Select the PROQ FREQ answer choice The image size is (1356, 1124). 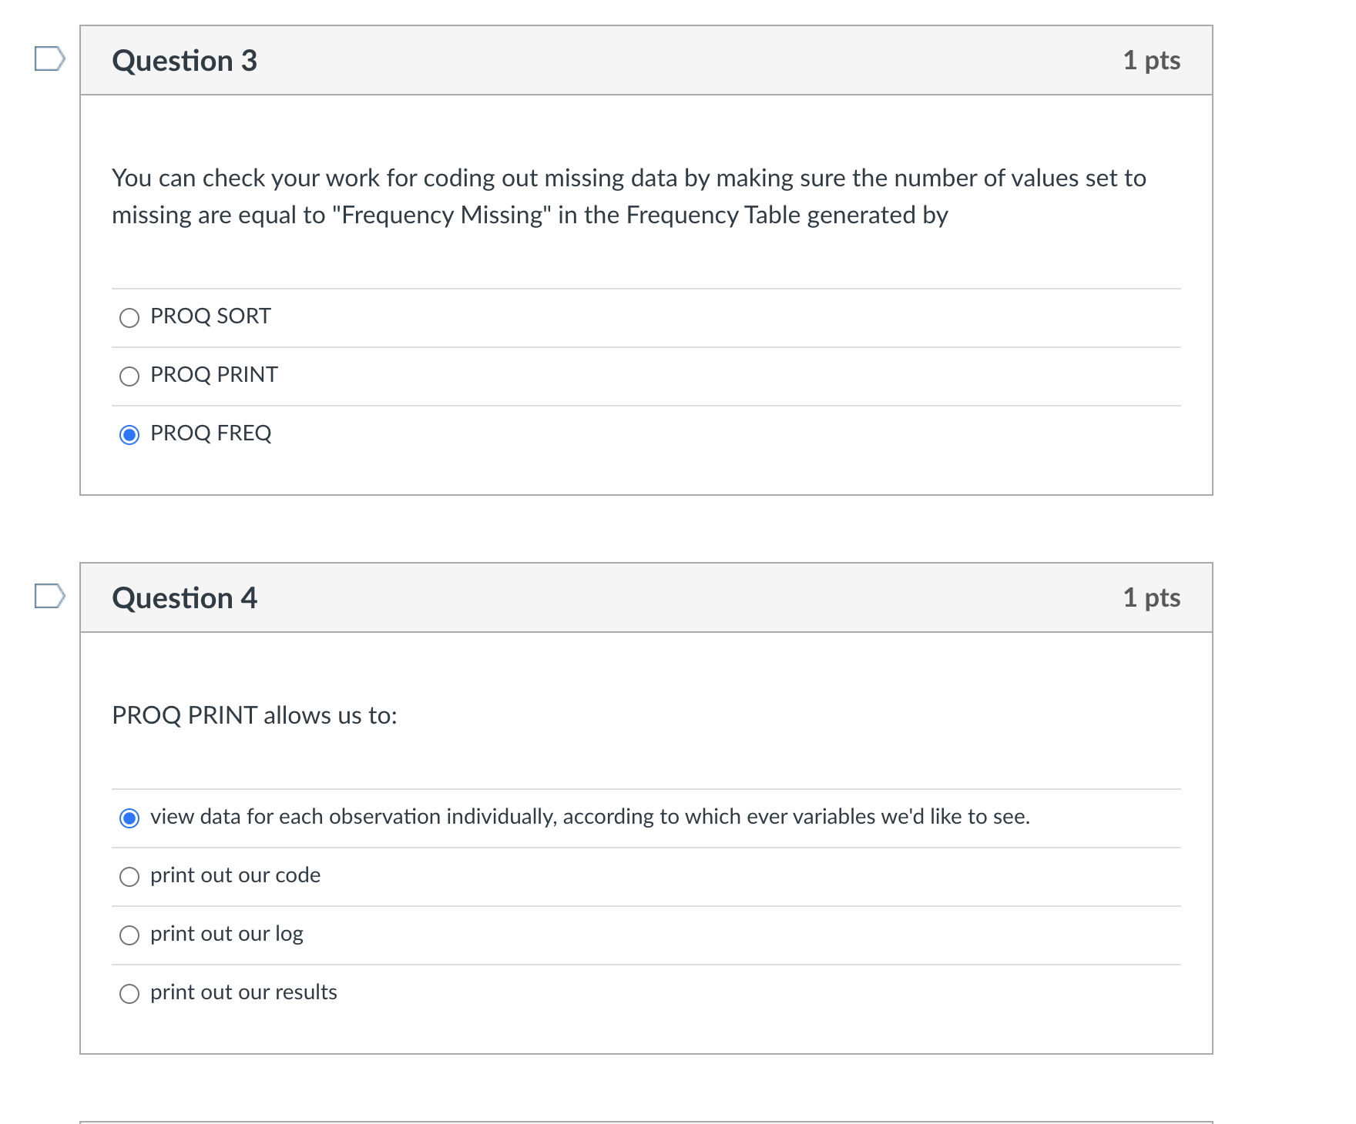click(x=129, y=435)
